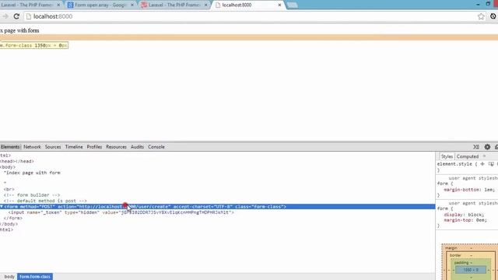This screenshot has width=498, height=280.
Task: Click margin-top: 0em declaration
Action: point(465,219)
